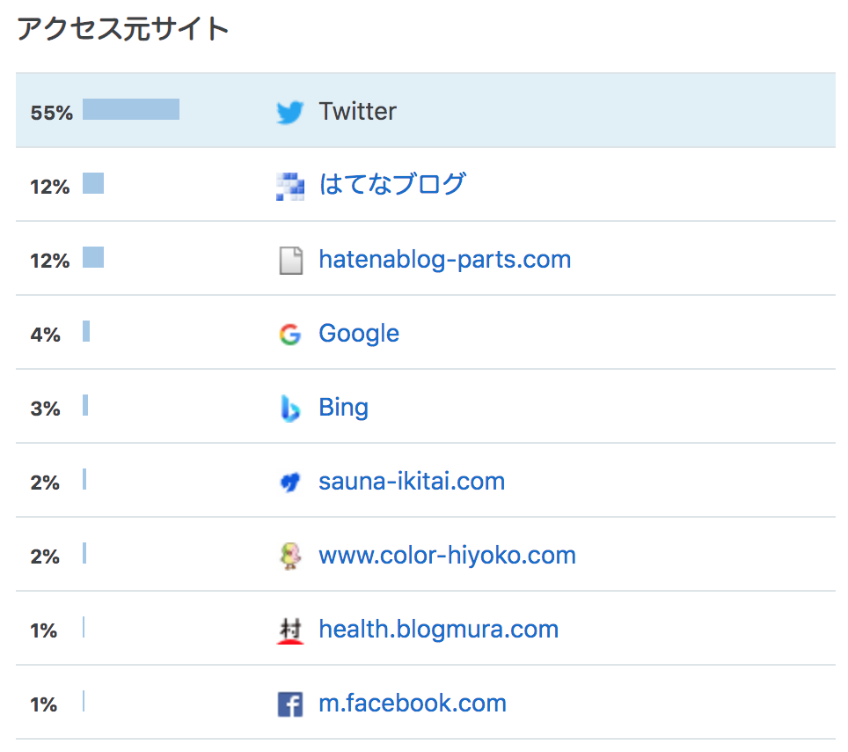Open the m.facebook.com link
Viewport: 848px width, 752px height.
tap(413, 704)
